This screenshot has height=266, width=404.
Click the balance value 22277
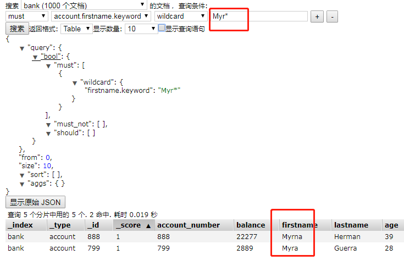pyautogui.click(x=247, y=237)
